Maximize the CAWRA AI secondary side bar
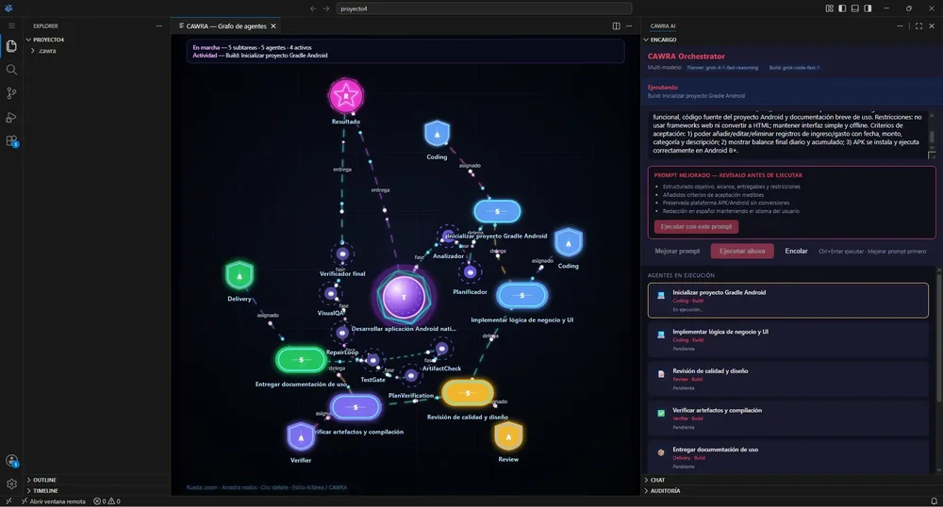 [918, 25]
